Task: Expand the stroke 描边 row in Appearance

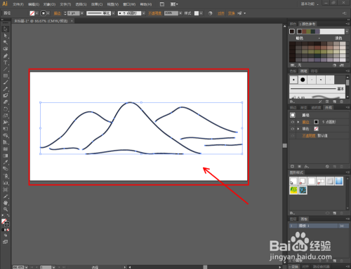Action: (298, 122)
